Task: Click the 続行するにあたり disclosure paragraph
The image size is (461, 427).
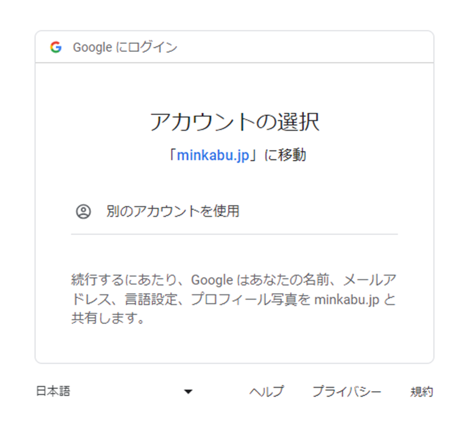Action: point(234,299)
